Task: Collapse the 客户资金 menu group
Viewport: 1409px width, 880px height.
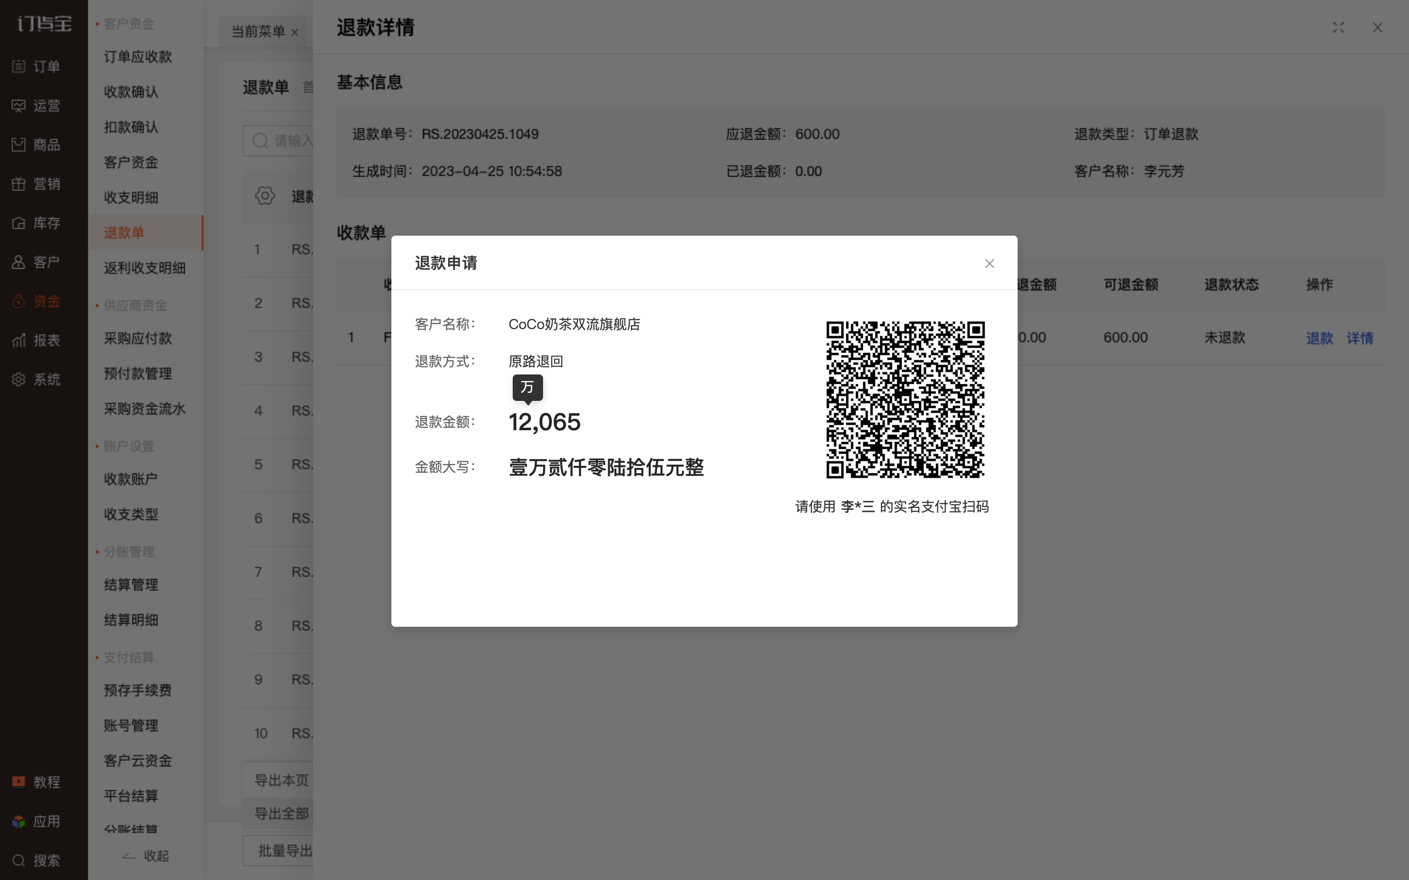Action: point(125,24)
